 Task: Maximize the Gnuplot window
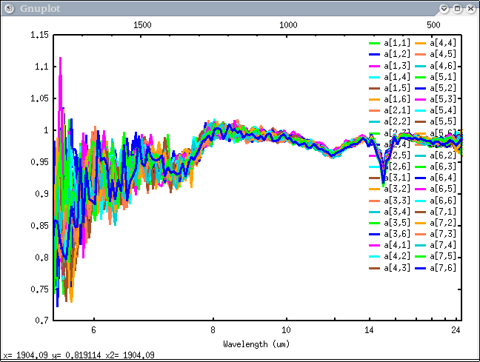[x=457, y=9]
